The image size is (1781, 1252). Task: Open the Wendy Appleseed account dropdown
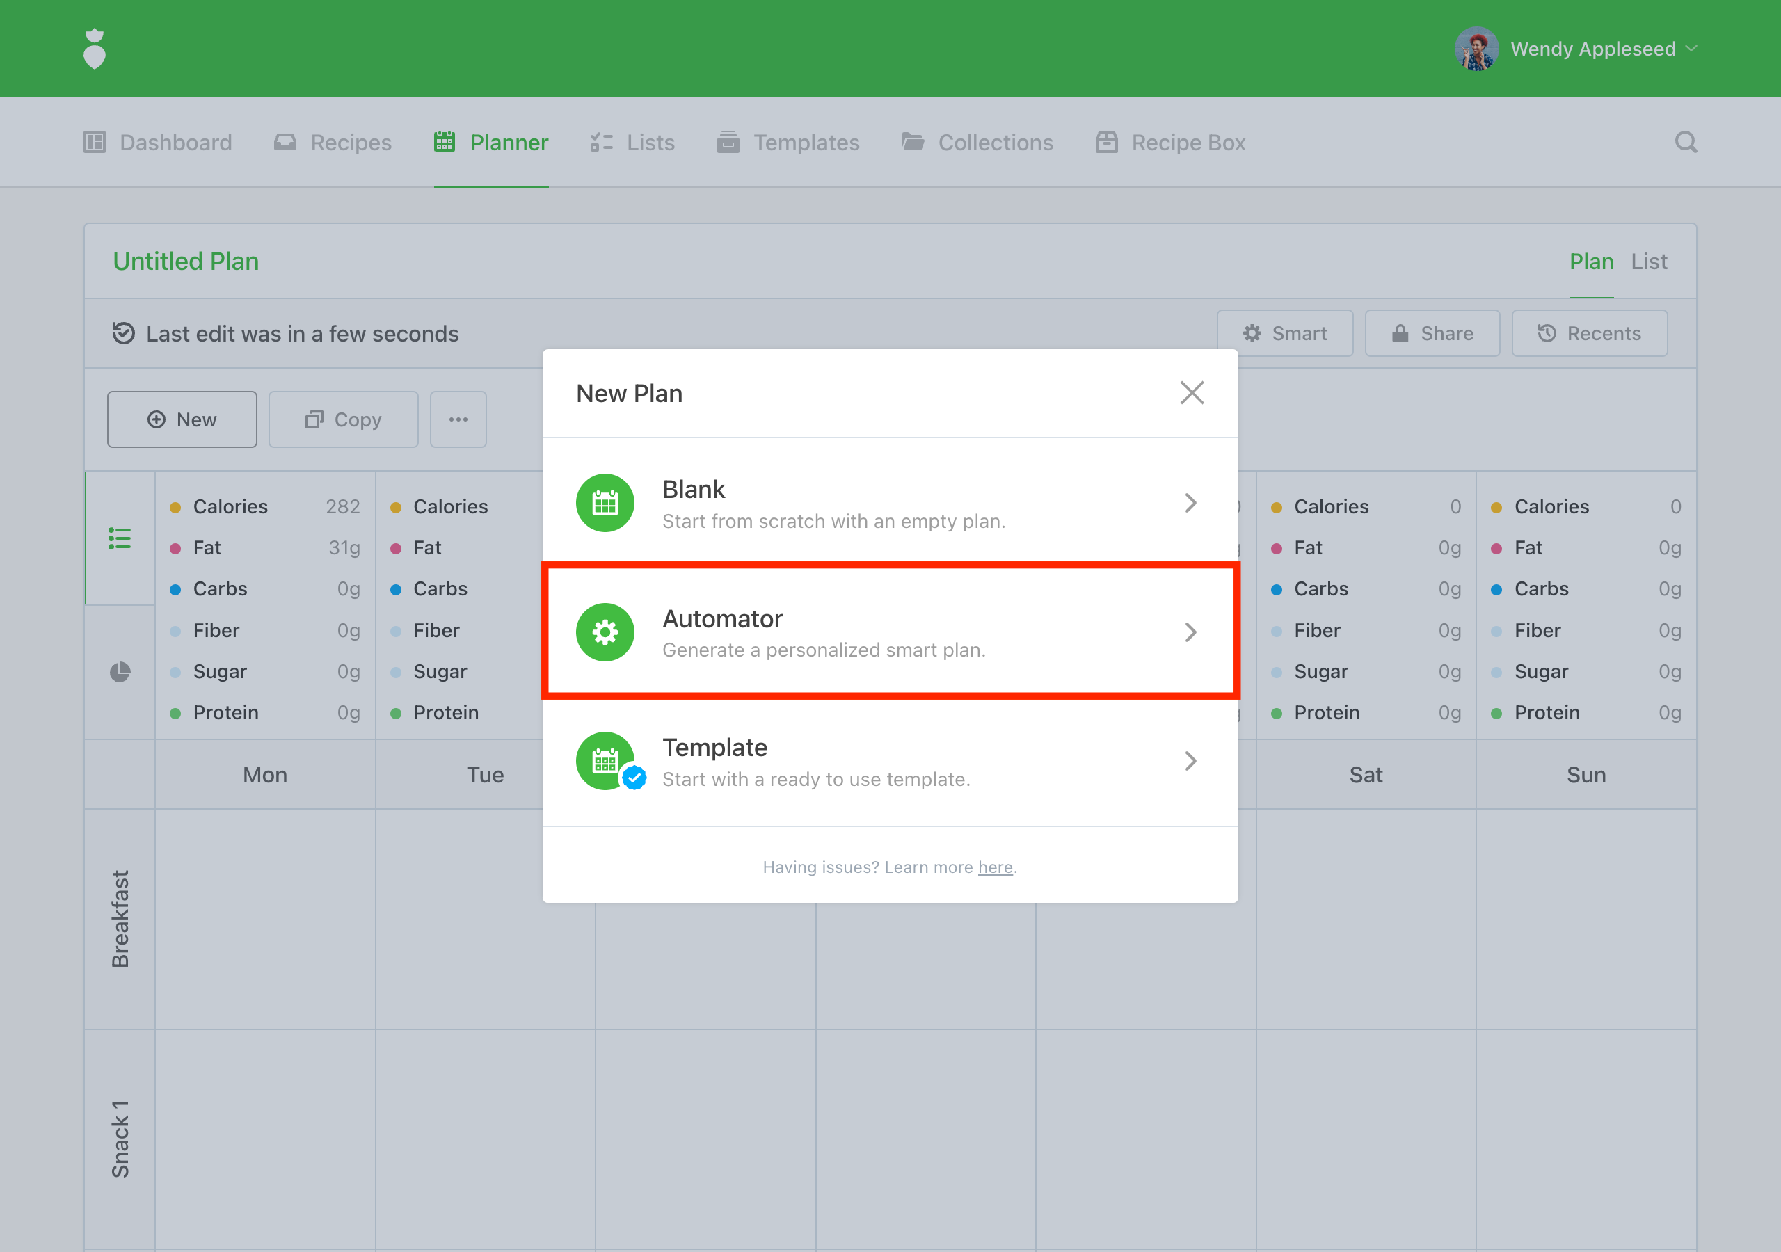click(x=1692, y=49)
